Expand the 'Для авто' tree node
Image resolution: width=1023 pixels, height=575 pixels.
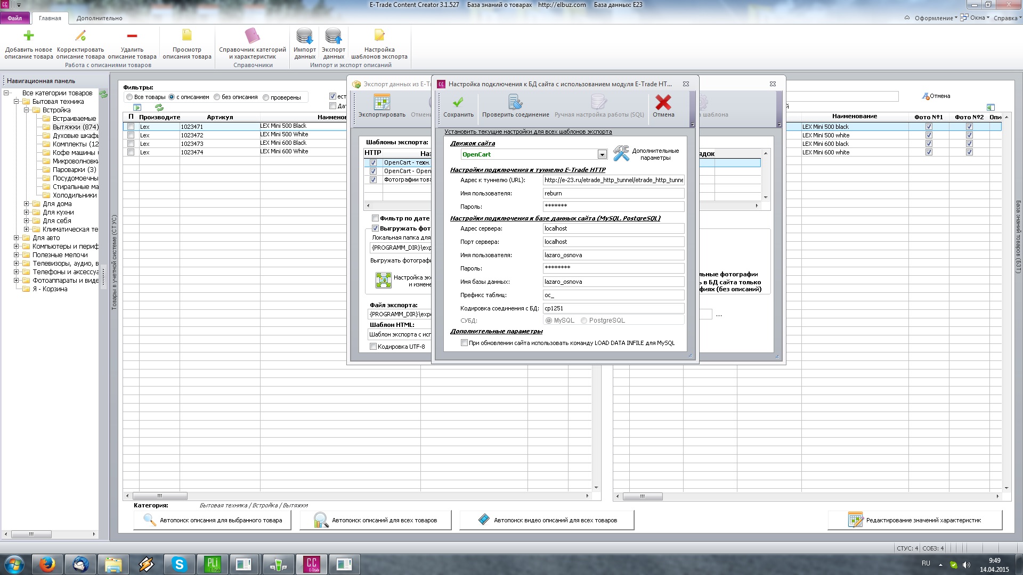[x=16, y=238]
